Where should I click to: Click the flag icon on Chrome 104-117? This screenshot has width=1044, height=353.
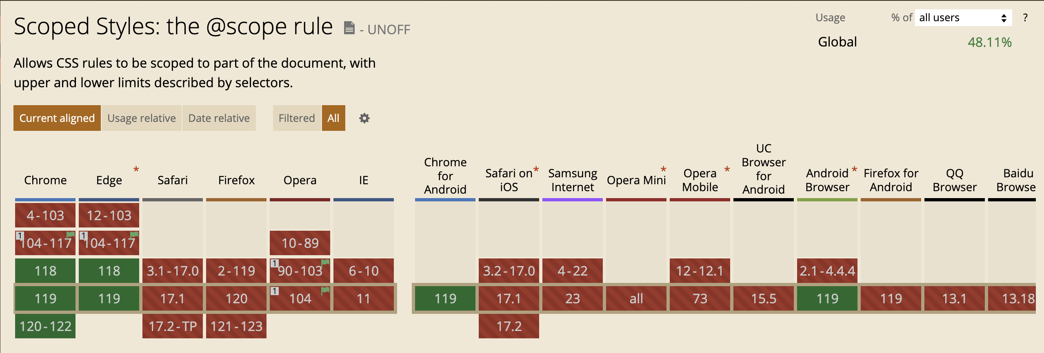pos(71,234)
